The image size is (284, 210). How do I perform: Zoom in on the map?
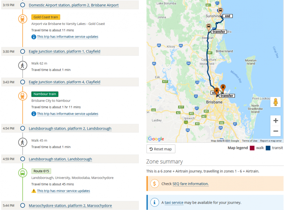click(x=275, y=120)
